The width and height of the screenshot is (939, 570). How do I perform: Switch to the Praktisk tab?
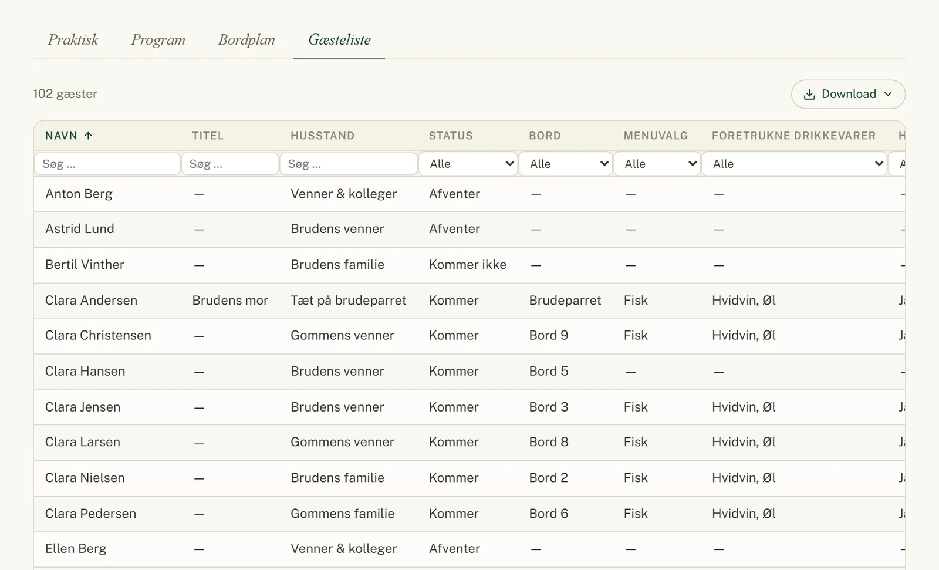point(73,39)
